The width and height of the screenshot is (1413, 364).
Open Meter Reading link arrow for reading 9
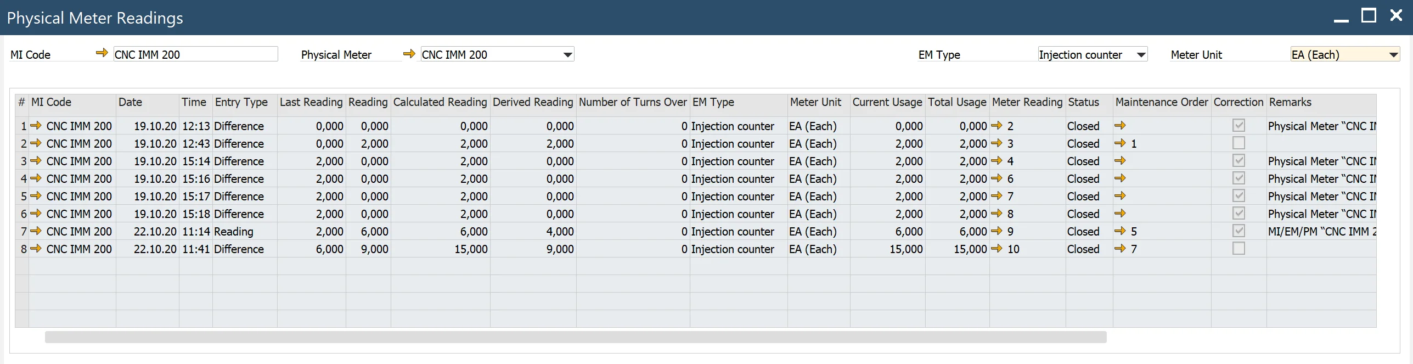[997, 231]
